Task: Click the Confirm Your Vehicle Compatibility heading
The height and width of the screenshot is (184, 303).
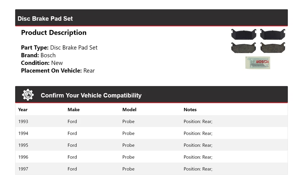Action: click(91, 95)
